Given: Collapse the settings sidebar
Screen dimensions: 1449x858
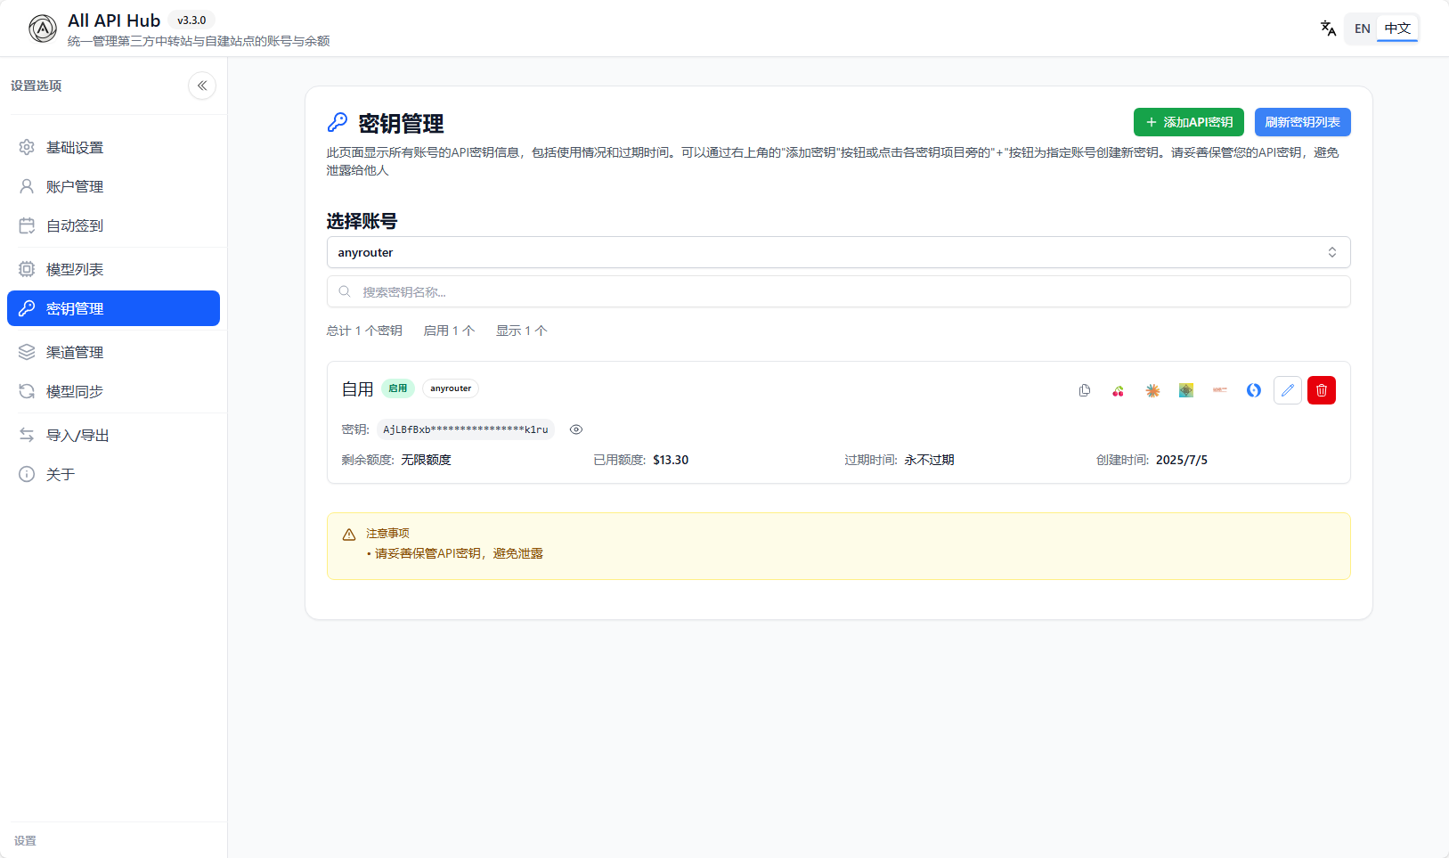Looking at the screenshot, I should tap(202, 86).
